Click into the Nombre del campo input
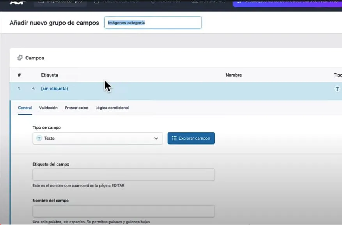This screenshot has width=342, height=225. 124,211
